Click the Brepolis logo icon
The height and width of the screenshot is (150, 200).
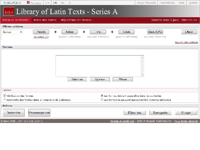[x=5, y=3]
